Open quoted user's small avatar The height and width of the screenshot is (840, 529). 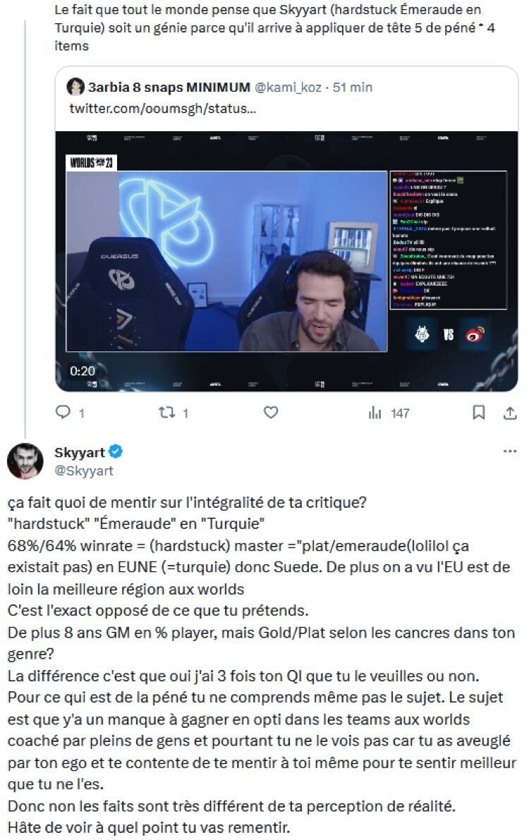coord(75,87)
